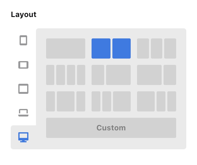The height and width of the screenshot is (165, 197).
Task: Click the right blue column of selected layout
Action: [122, 48]
